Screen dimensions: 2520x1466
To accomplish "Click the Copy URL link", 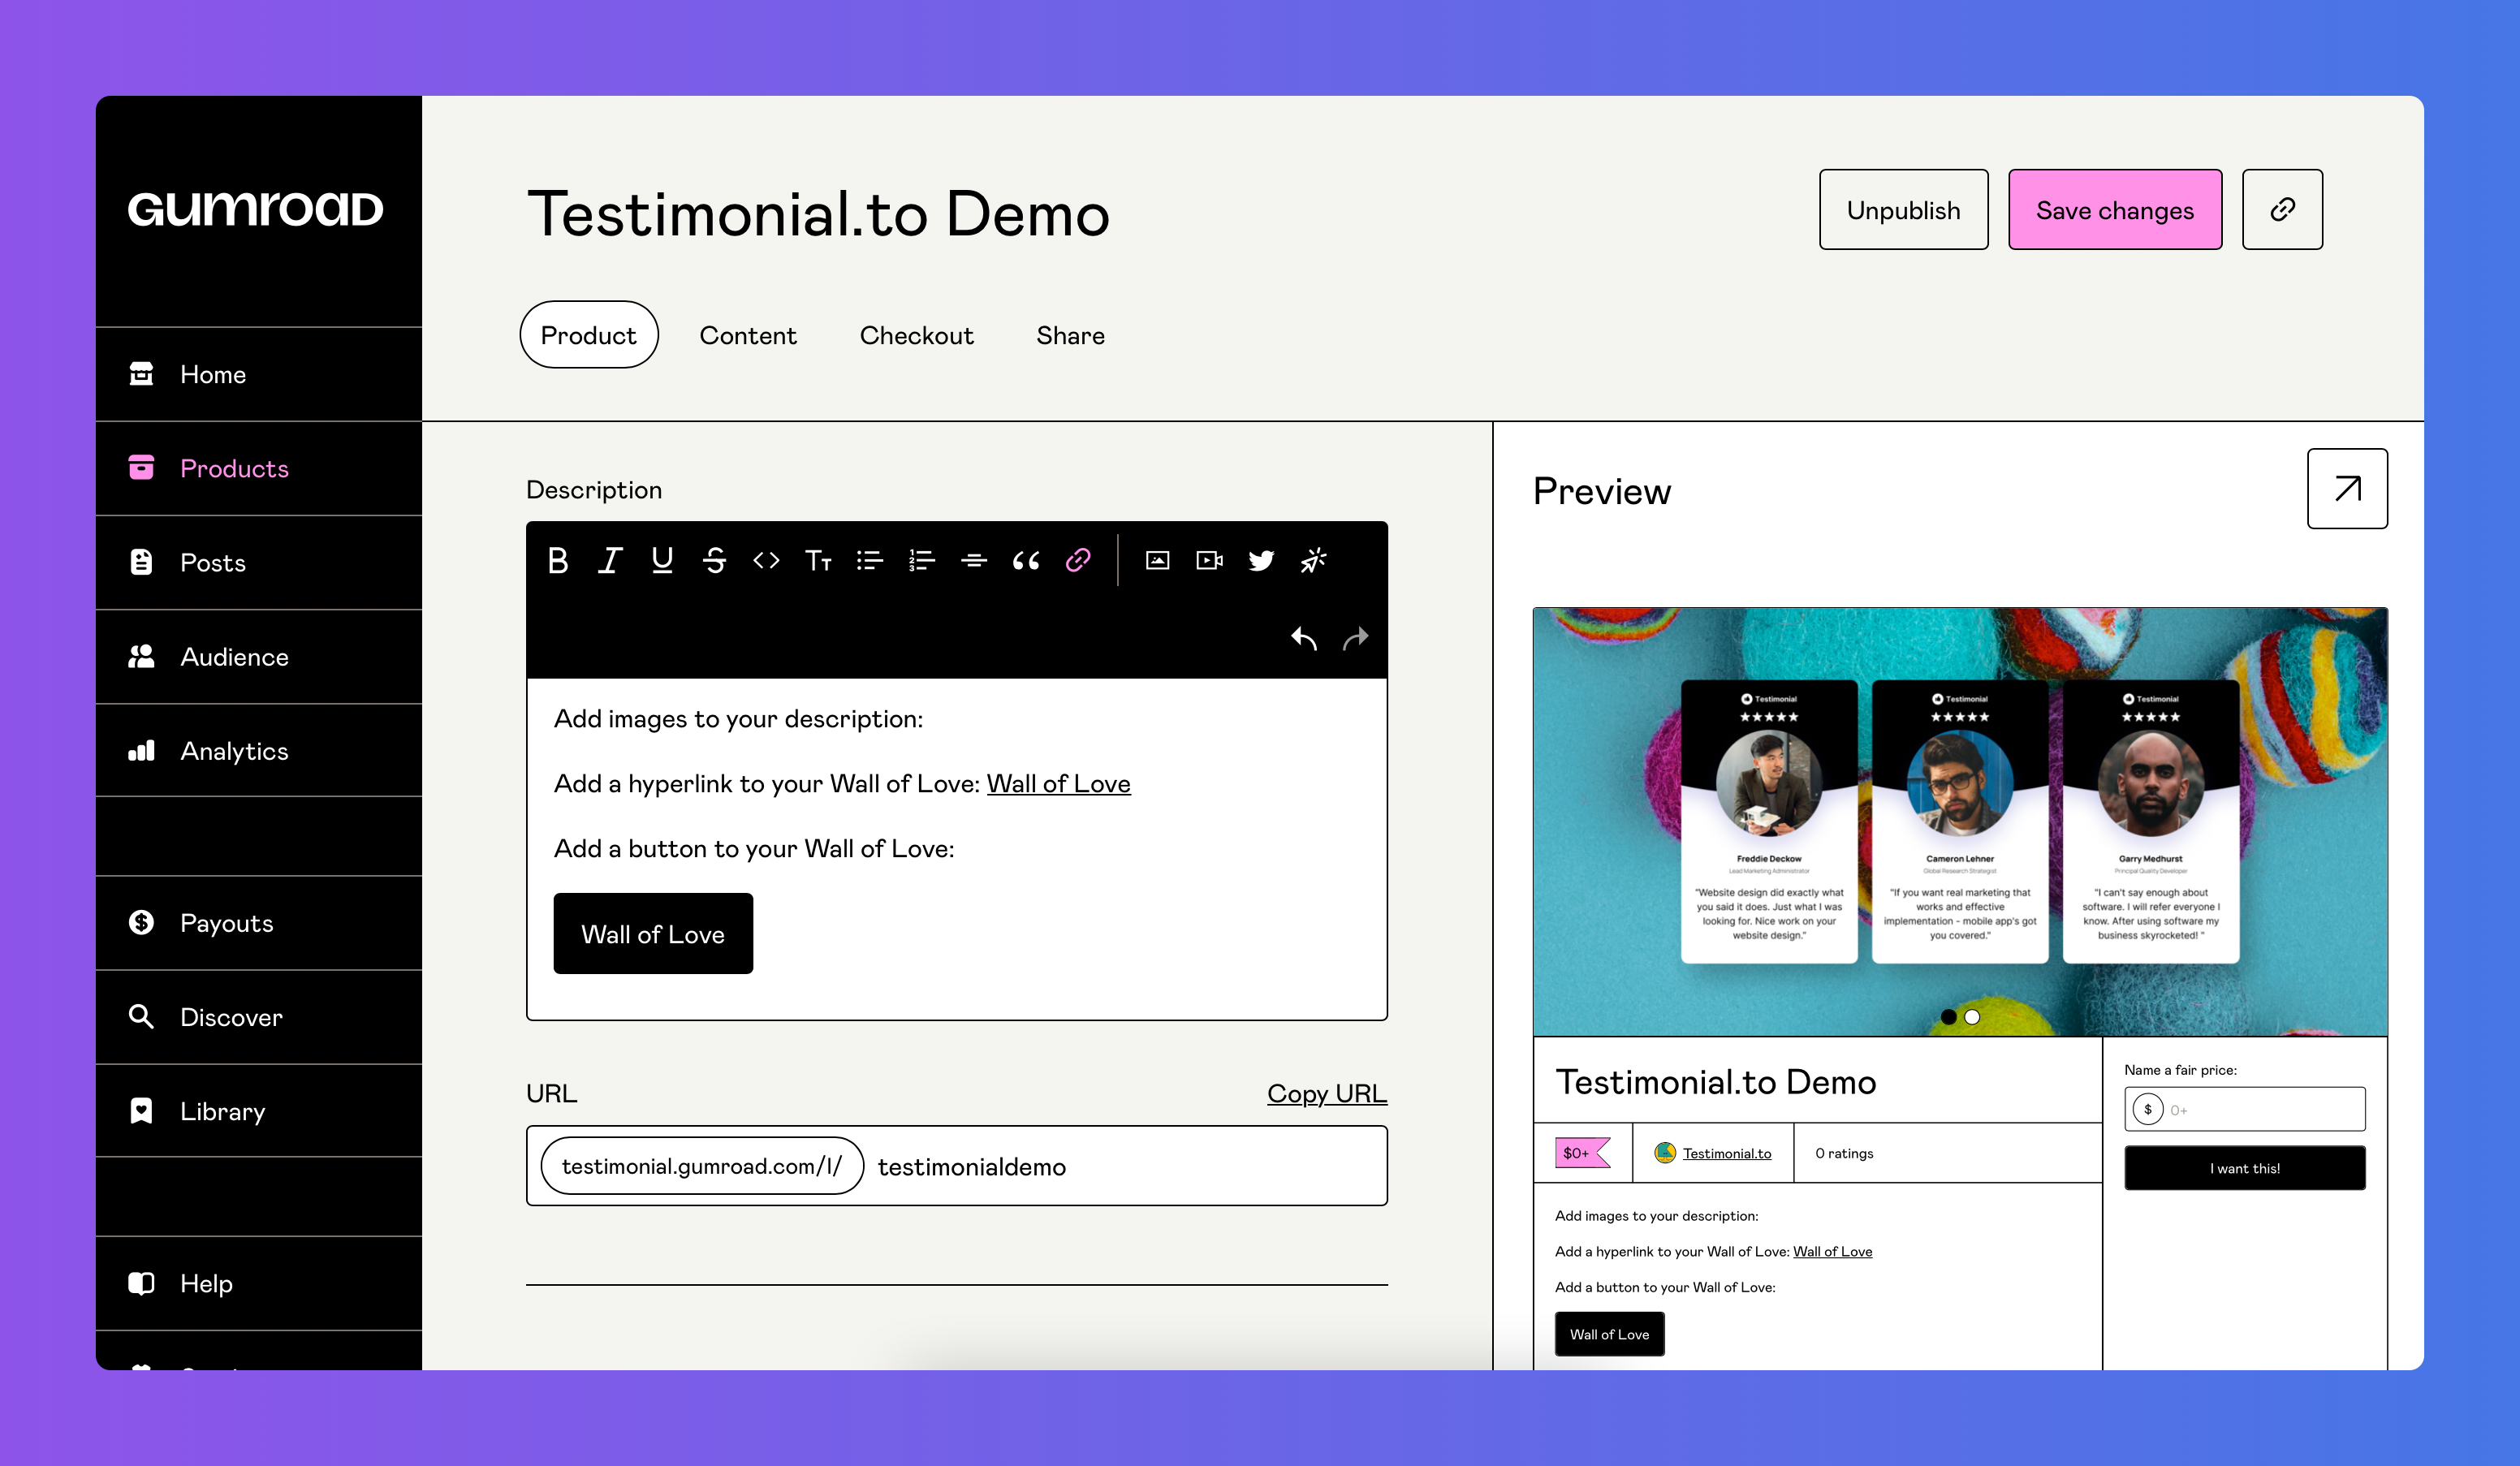I will 1327,1093.
